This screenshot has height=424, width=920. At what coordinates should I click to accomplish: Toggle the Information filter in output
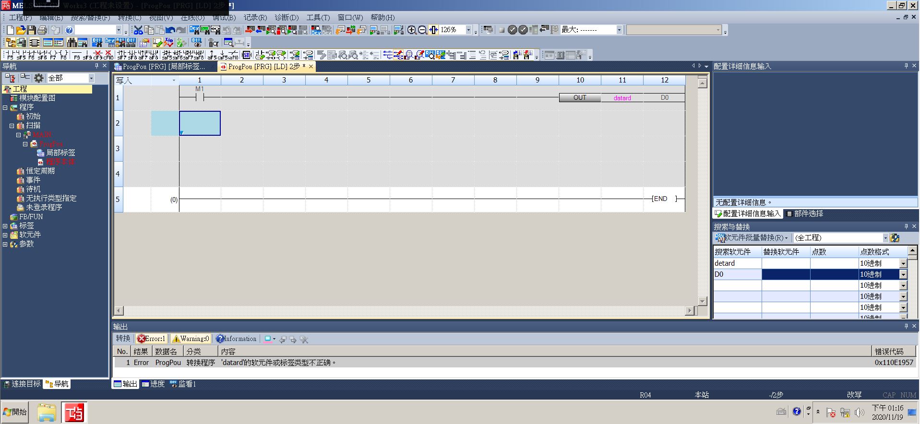coord(236,339)
